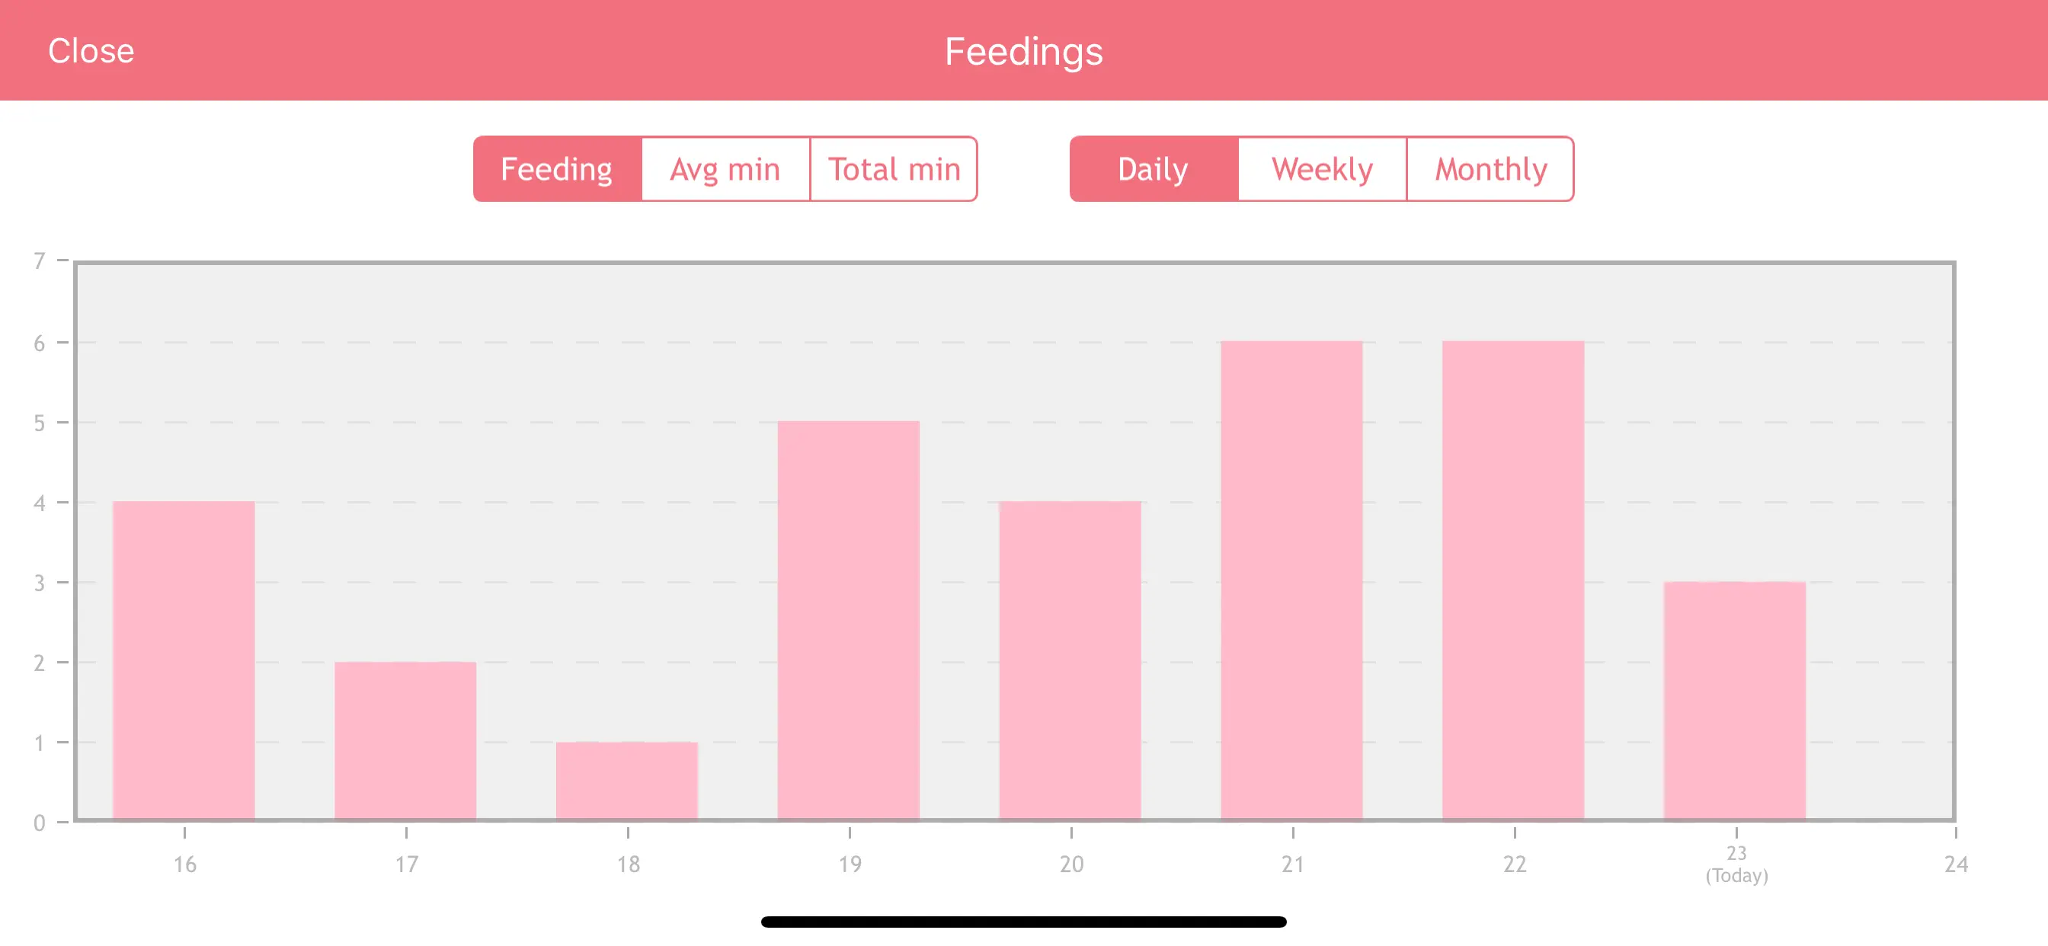Tap the bar for day 23 (Today)
Screen dimensions: 2048x946
tap(1735, 700)
